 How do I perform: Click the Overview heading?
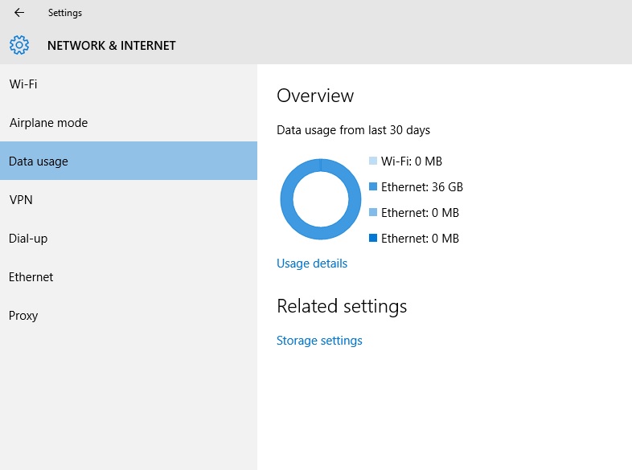(315, 96)
